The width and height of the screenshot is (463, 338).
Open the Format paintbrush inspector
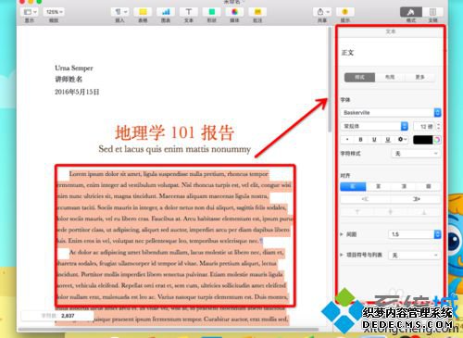(411, 12)
